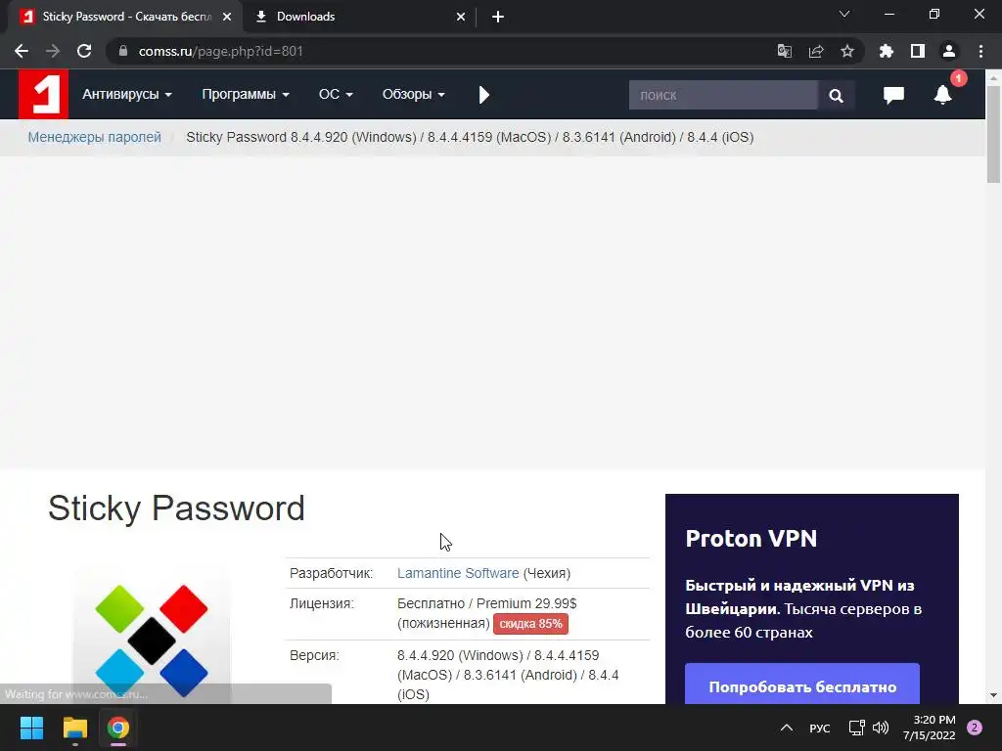
Task: Open the translate page icon
Action: pyautogui.click(x=784, y=51)
